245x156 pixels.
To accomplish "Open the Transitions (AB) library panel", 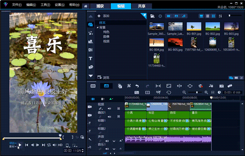I will [x=91, y=50].
